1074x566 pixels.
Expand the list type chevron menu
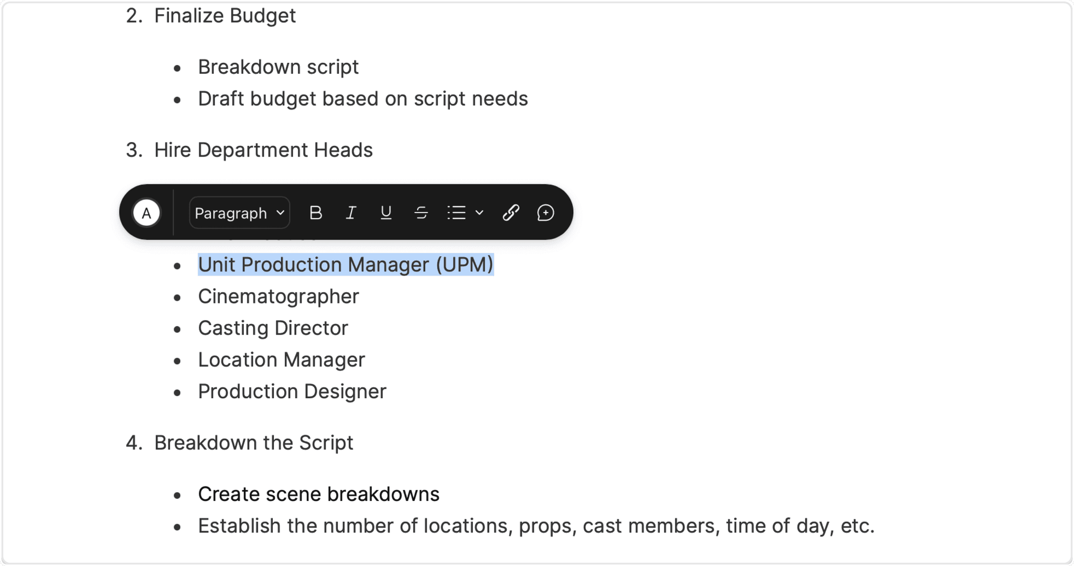[479, 212]
